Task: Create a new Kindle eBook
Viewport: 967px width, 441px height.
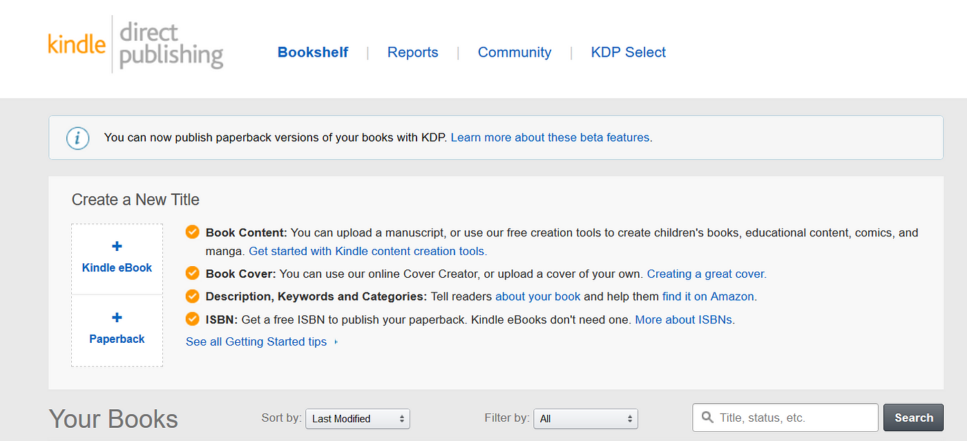Action: click(117, 259)
